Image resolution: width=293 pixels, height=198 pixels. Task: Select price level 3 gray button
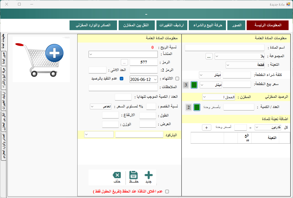pyautogui.click(x=186, y=85)
